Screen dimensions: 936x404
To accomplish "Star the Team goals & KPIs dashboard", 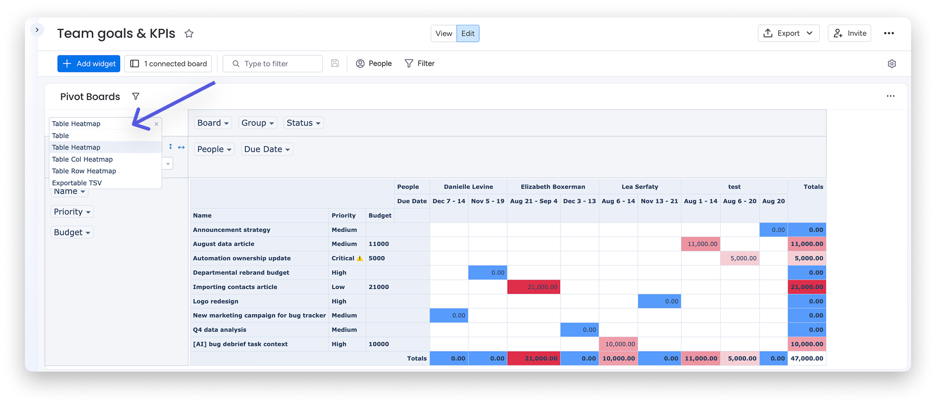I will [188, 33].
